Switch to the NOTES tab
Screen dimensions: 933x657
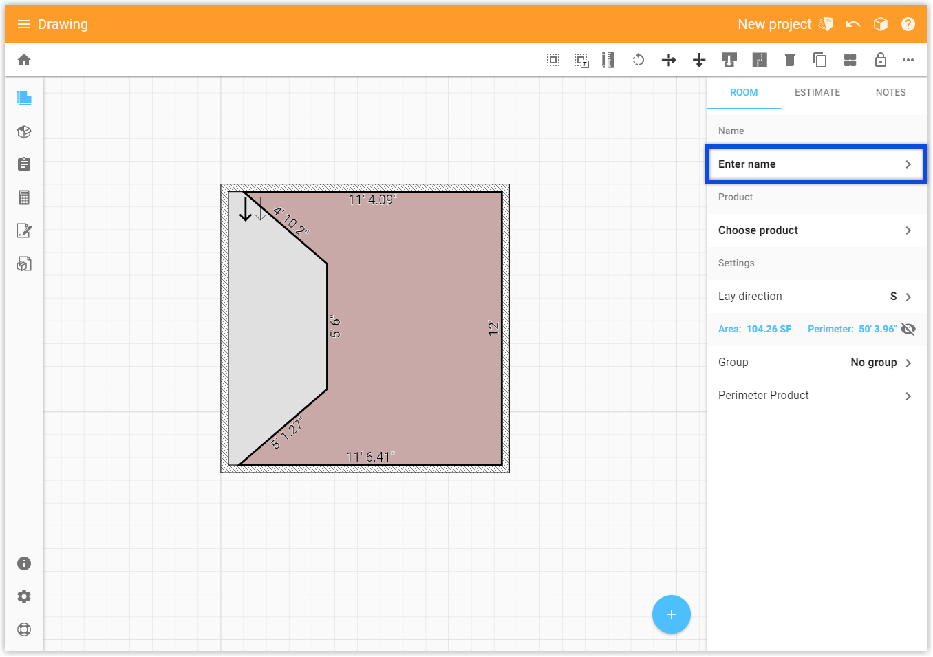pyautogui.click(x=891, y=92)
